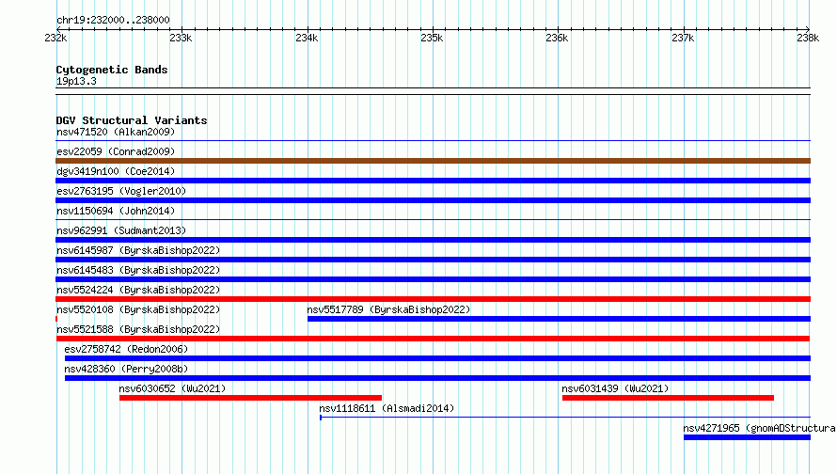This screenshot has width=837, height=474.
Task: Click the small red marker under nsv5520108
Action: click(56, 319)
